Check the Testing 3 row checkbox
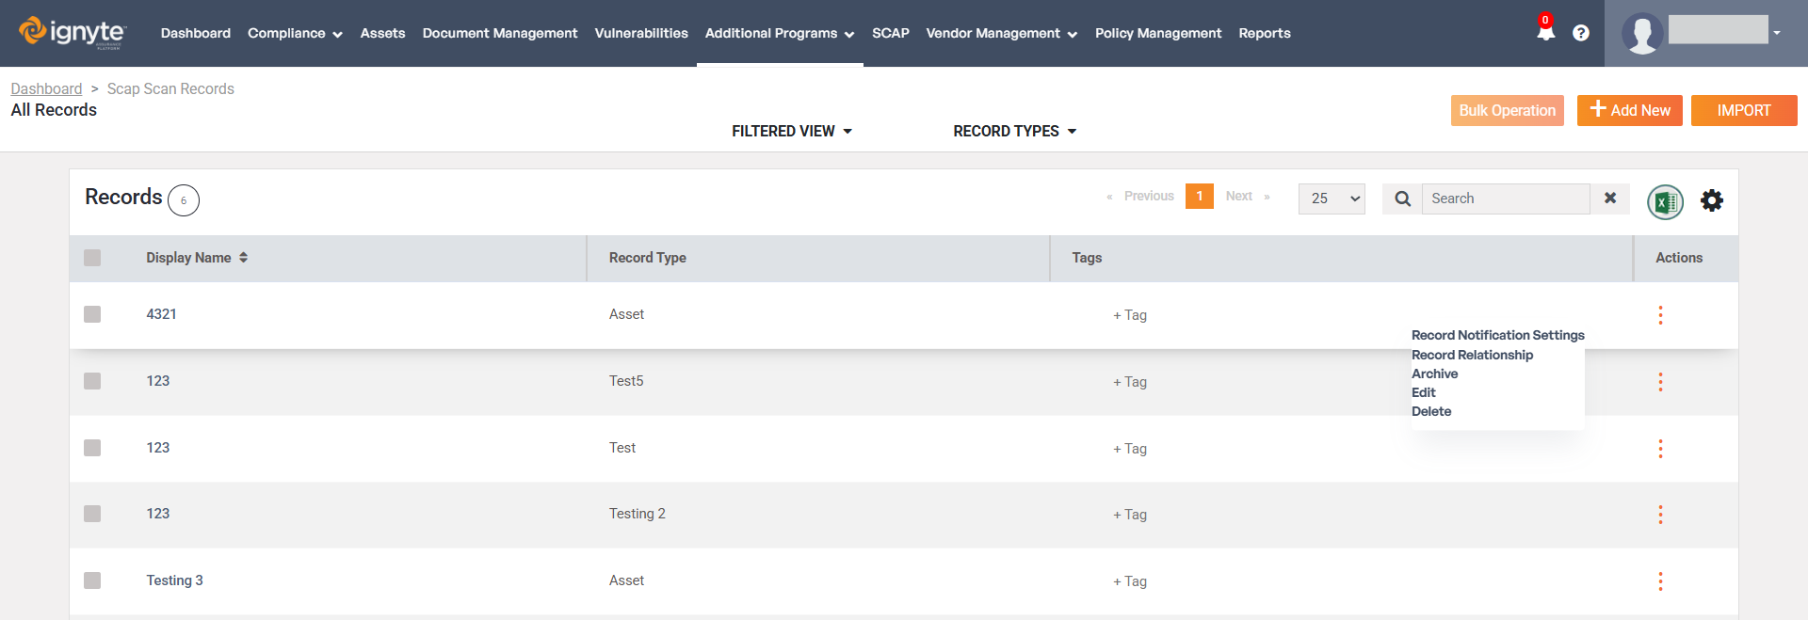The height and width of the screenshot is (620, 1808). (92, 580)
